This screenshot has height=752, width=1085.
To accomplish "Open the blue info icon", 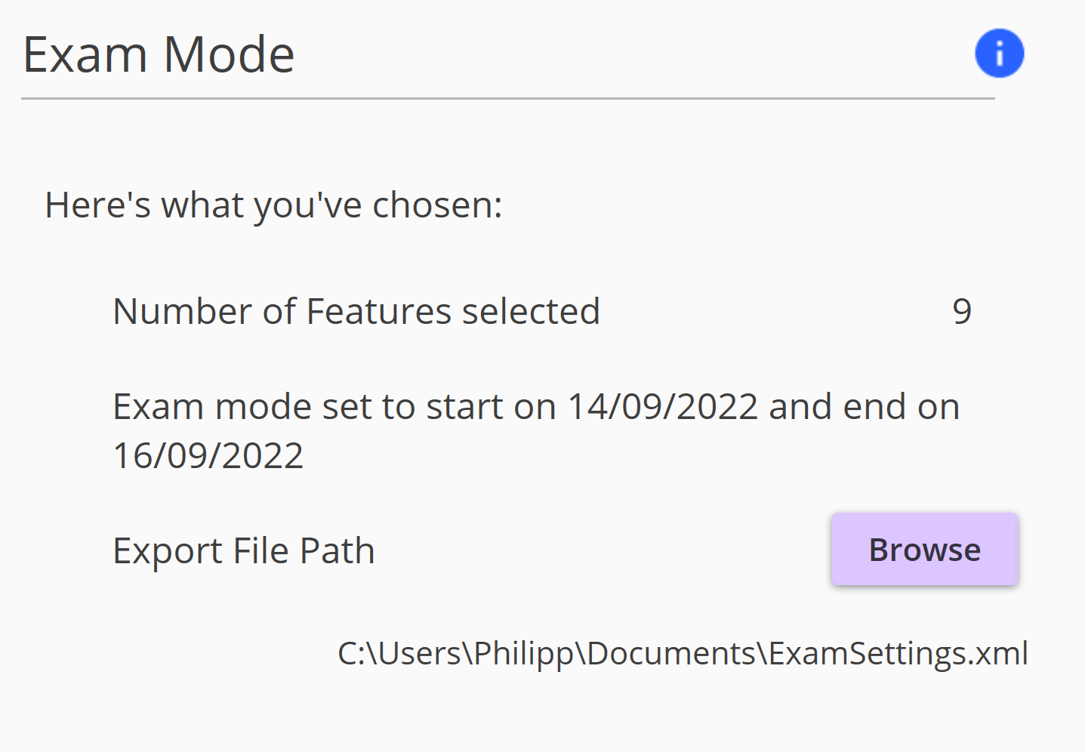I will (x=999, y=54).
